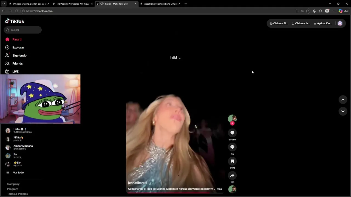Image resolution: width=351 pixels, height=197 pixels.
Task: Click the translate page icon
Action: click(302, 11)
